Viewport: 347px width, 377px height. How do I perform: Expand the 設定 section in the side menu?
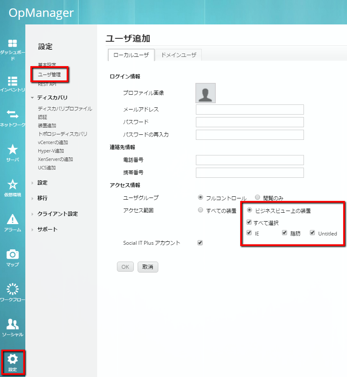32,183
